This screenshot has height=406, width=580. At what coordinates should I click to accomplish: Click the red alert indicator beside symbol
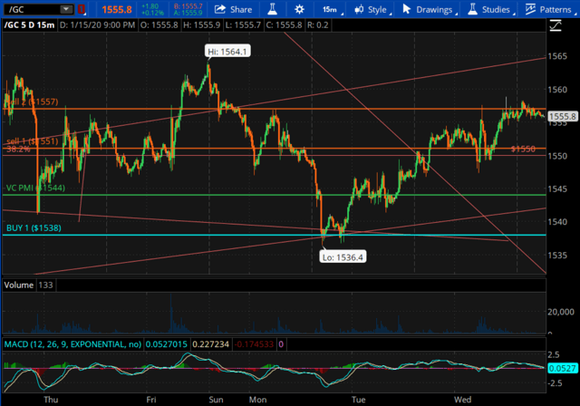[82, 9]
